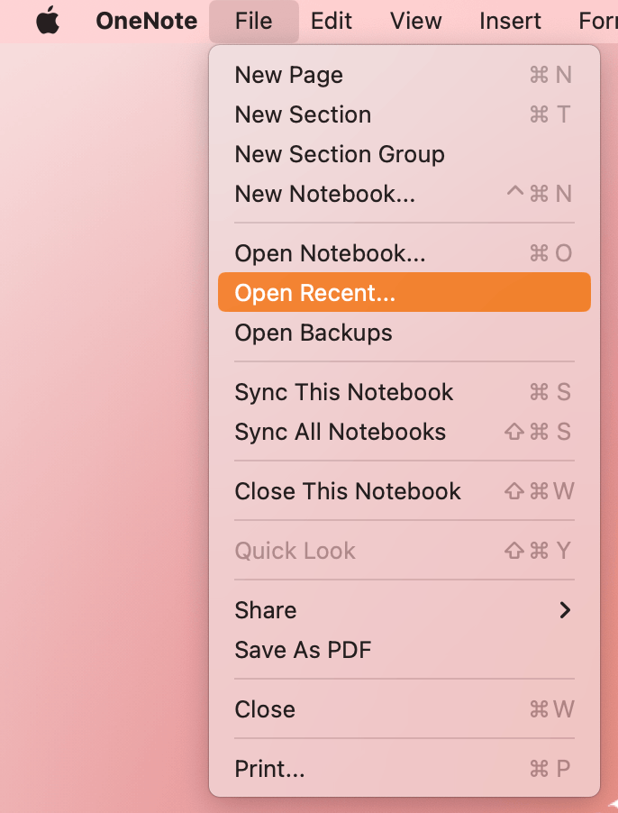Select New Section menu item
The height and width of the screenshot is (813, 618).
[x=303, y=114]
